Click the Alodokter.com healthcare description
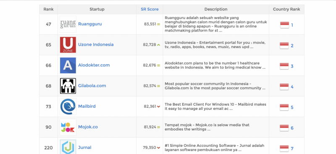 click(x=215, y=65)
